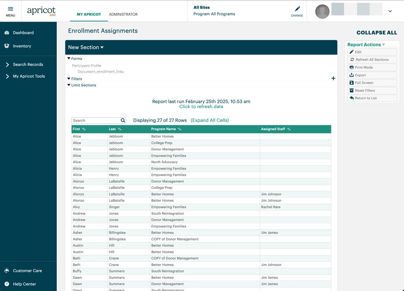Image resolution: width=404 pixels, height=291 pixels.
Task: Click the Alvy first name cell
Action: (90, 207)
